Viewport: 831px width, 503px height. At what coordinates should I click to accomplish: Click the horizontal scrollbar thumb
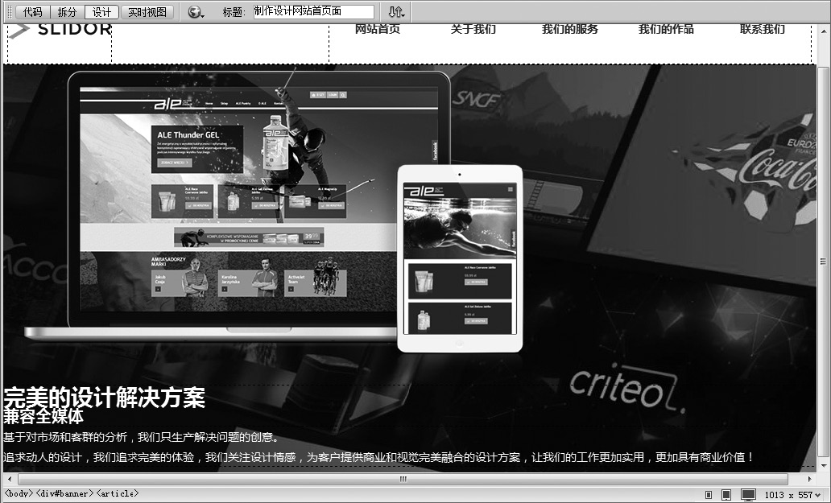(x=403, y=479)
